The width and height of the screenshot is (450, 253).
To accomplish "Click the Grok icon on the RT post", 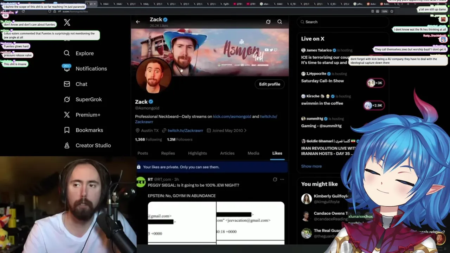I will coord(275,179).
